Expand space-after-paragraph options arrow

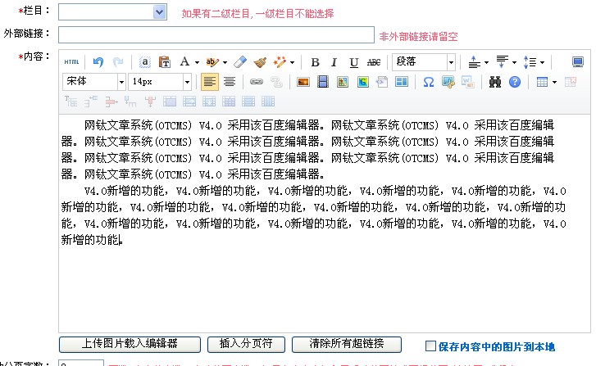514,63
